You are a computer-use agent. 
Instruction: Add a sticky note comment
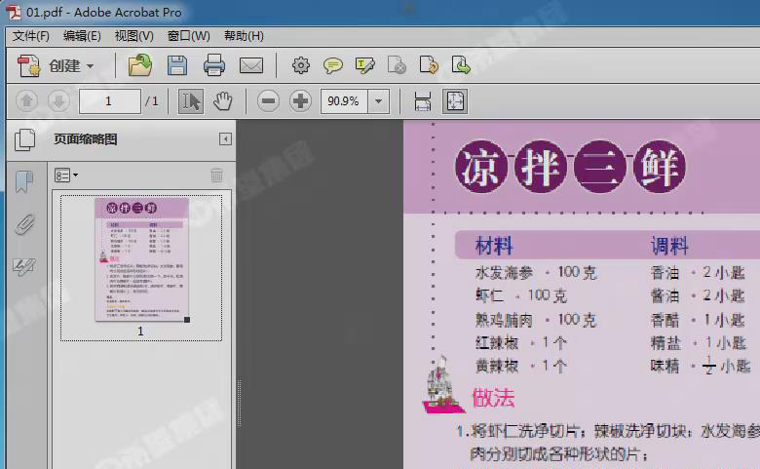tap(333, 66)
